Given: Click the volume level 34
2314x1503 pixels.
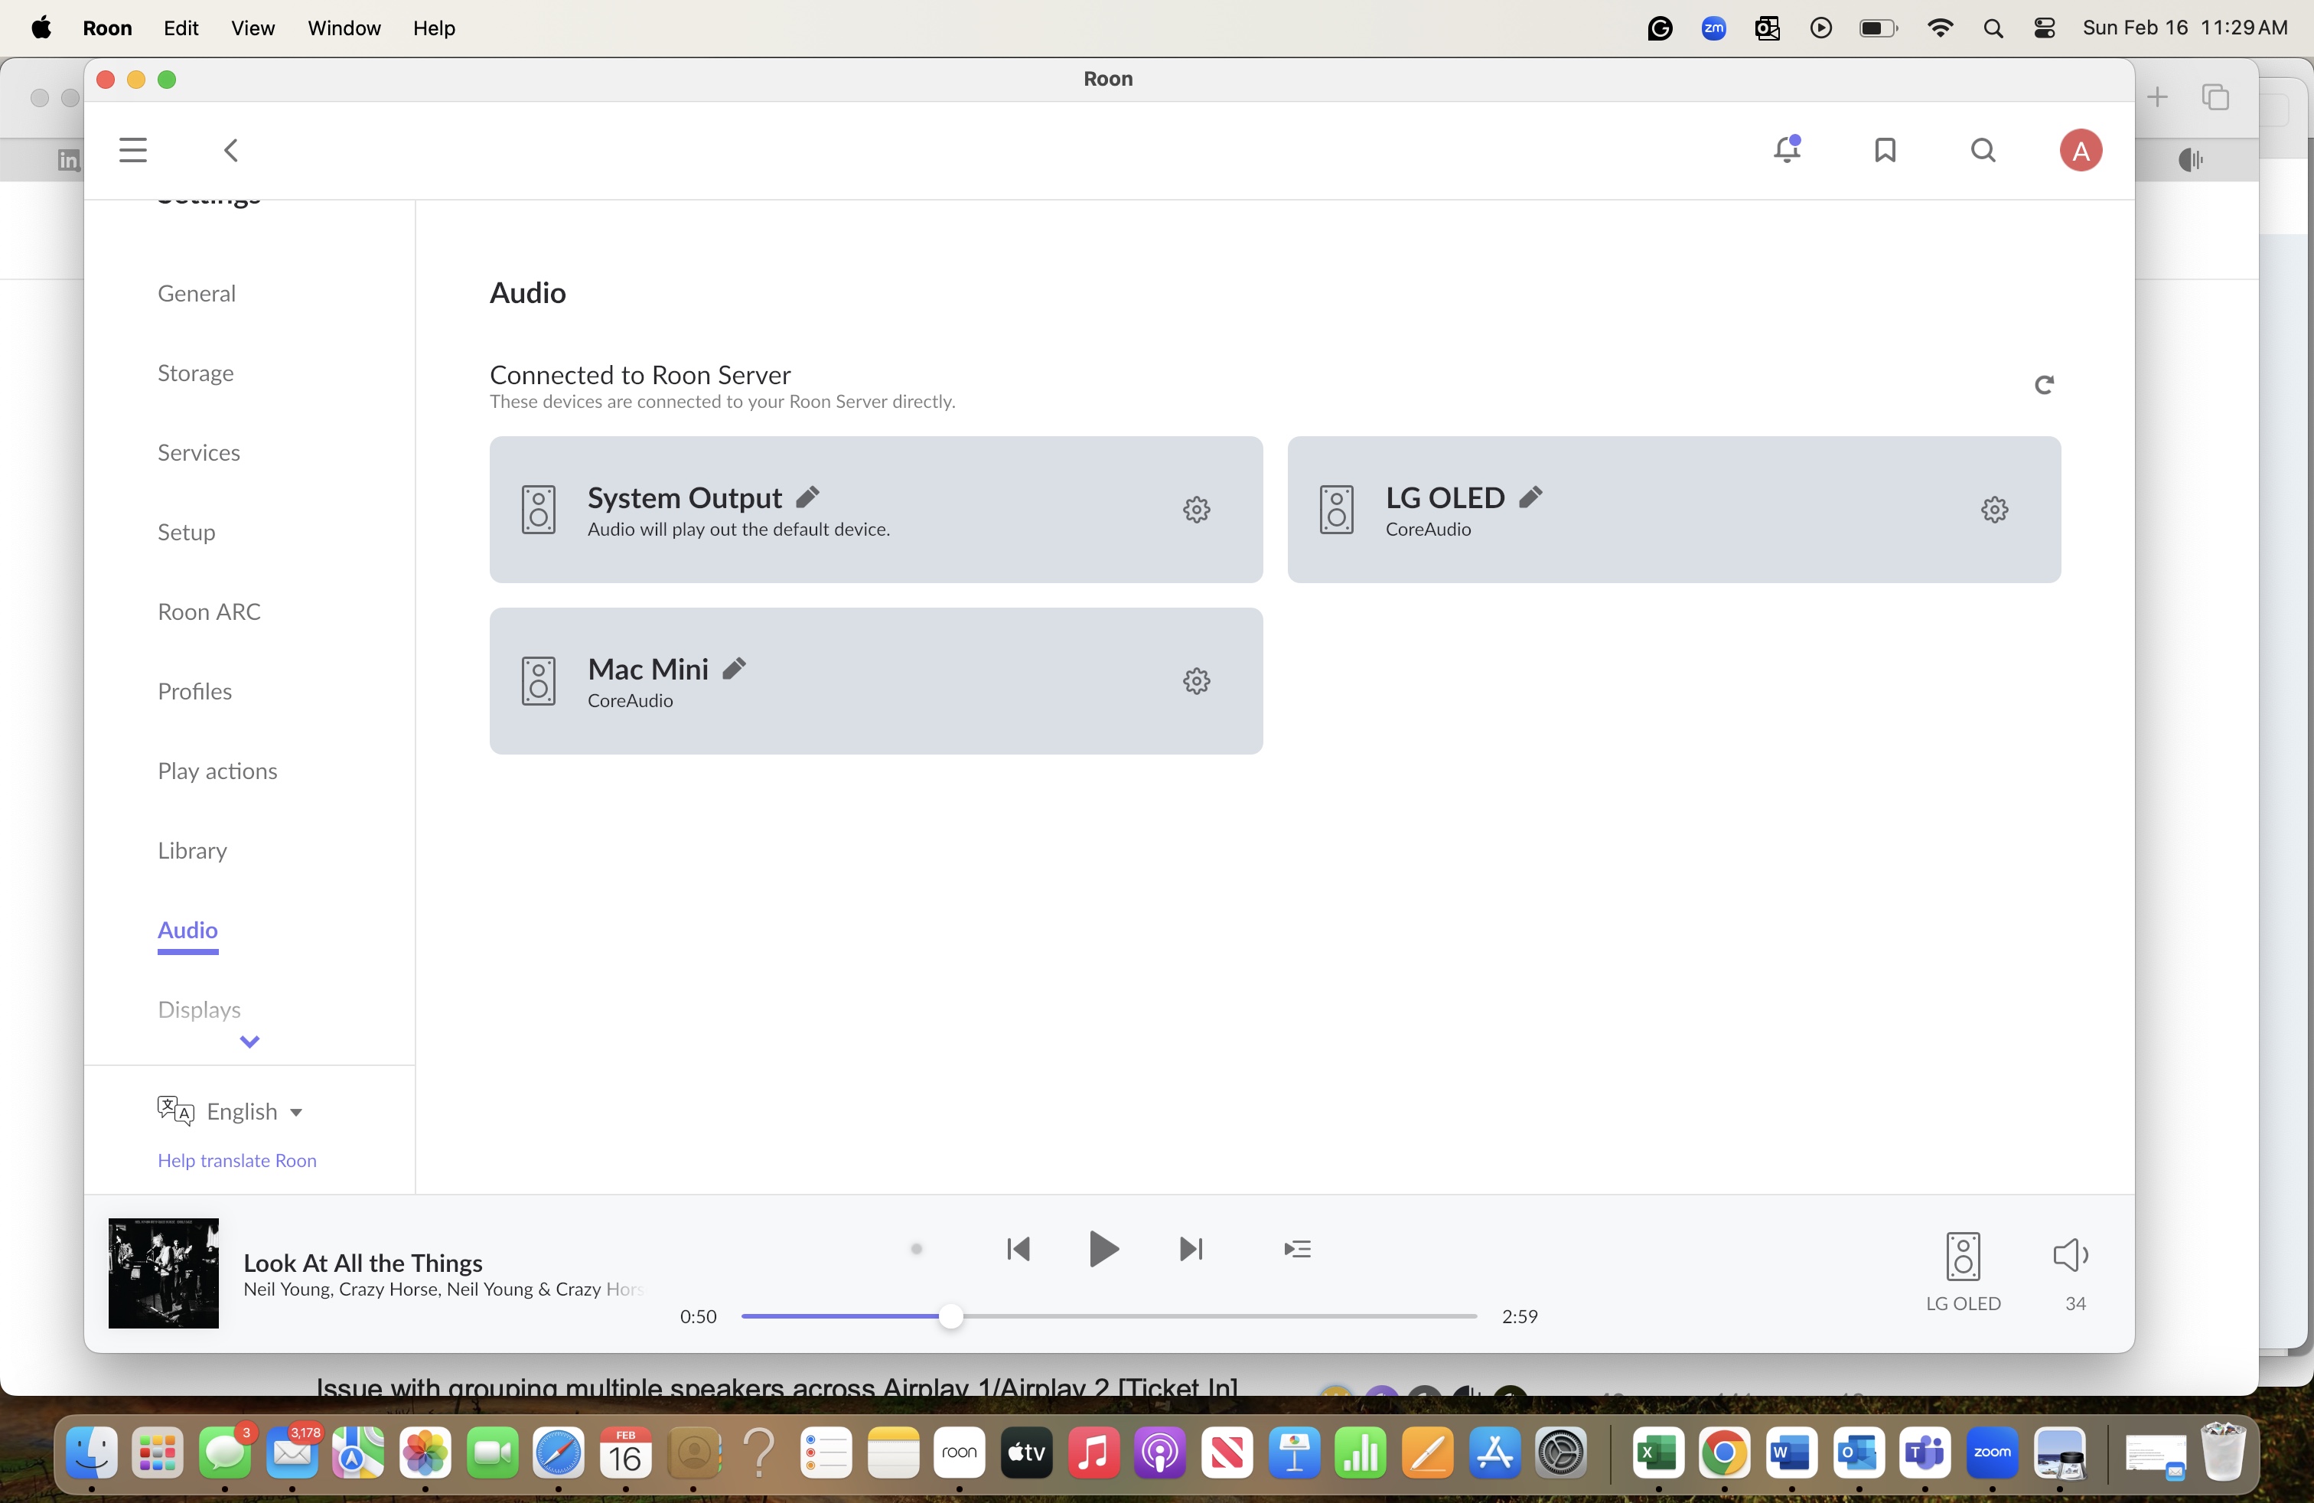Looking at the screenshot, I should [x=2074, y=1302].
